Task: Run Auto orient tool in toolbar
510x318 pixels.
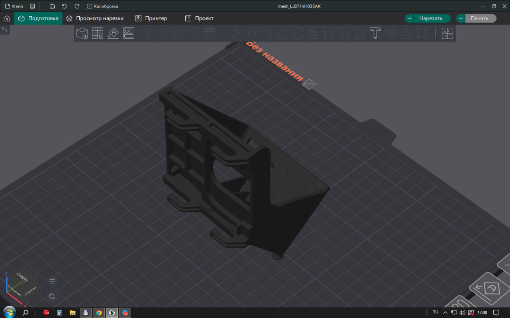Action: [113, 33]
